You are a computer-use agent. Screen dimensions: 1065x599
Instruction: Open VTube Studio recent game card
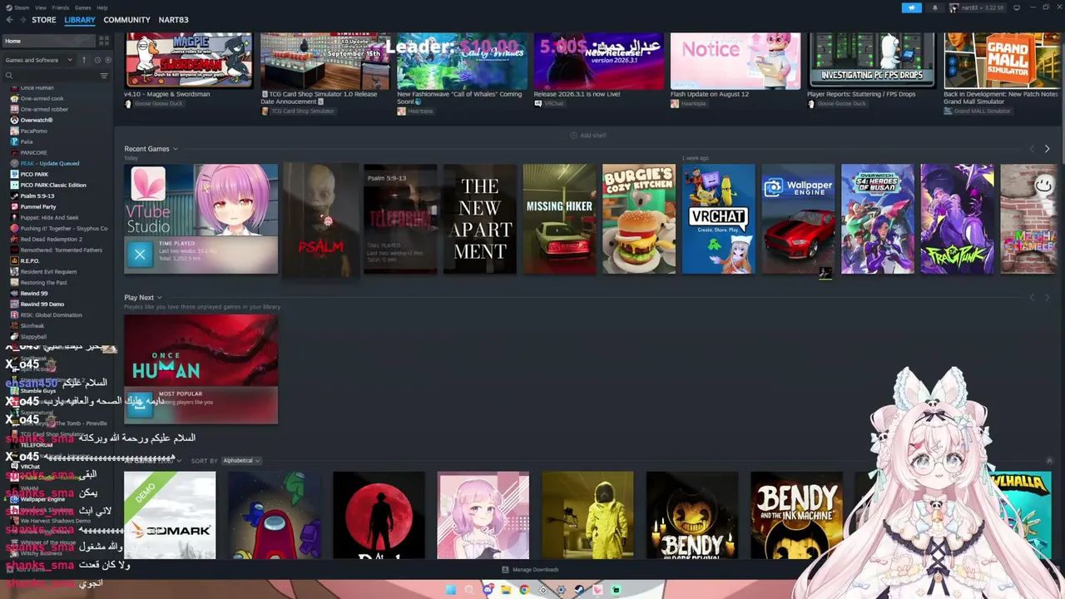[201, 219]
